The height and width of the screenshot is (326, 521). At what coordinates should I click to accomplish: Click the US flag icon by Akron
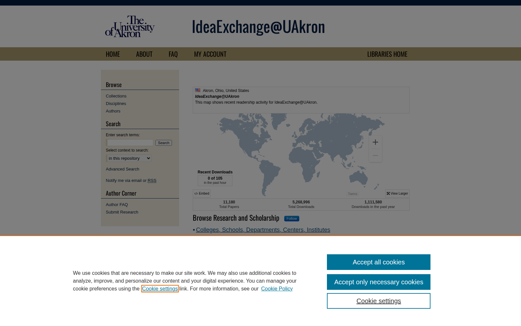coord(198,90)
